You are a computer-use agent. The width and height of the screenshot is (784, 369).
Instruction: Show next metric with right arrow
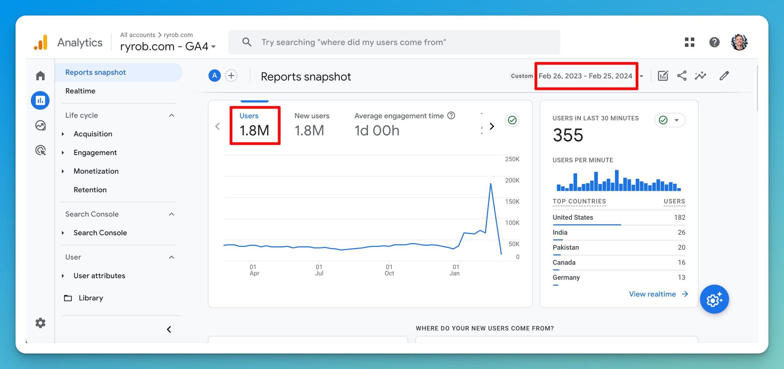492,126
